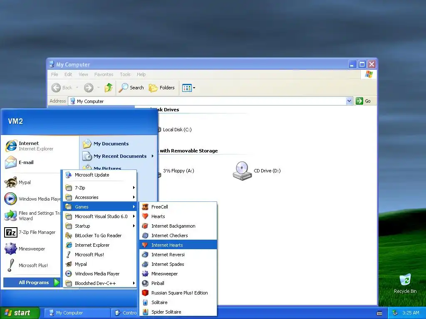426x319 pixels.
Task: Launch Mypal from recent programs
Action: (32, 182)
